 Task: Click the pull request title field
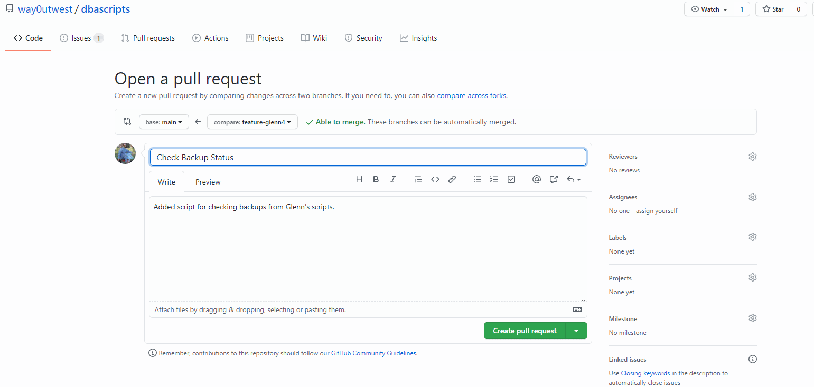[368, 157]
